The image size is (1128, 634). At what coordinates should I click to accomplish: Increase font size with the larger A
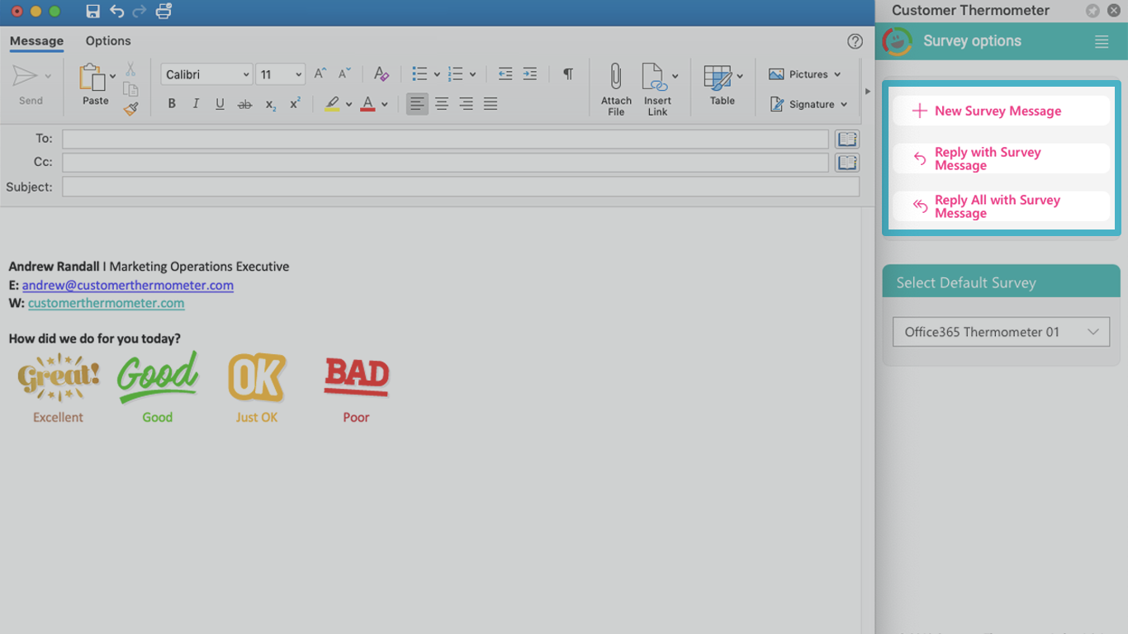click(x=320, y=74)
